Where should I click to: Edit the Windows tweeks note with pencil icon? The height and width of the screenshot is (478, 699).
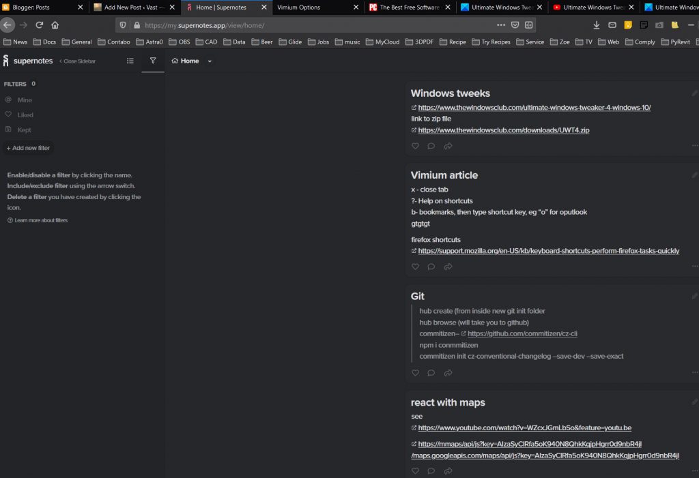[x=694, y=93]
